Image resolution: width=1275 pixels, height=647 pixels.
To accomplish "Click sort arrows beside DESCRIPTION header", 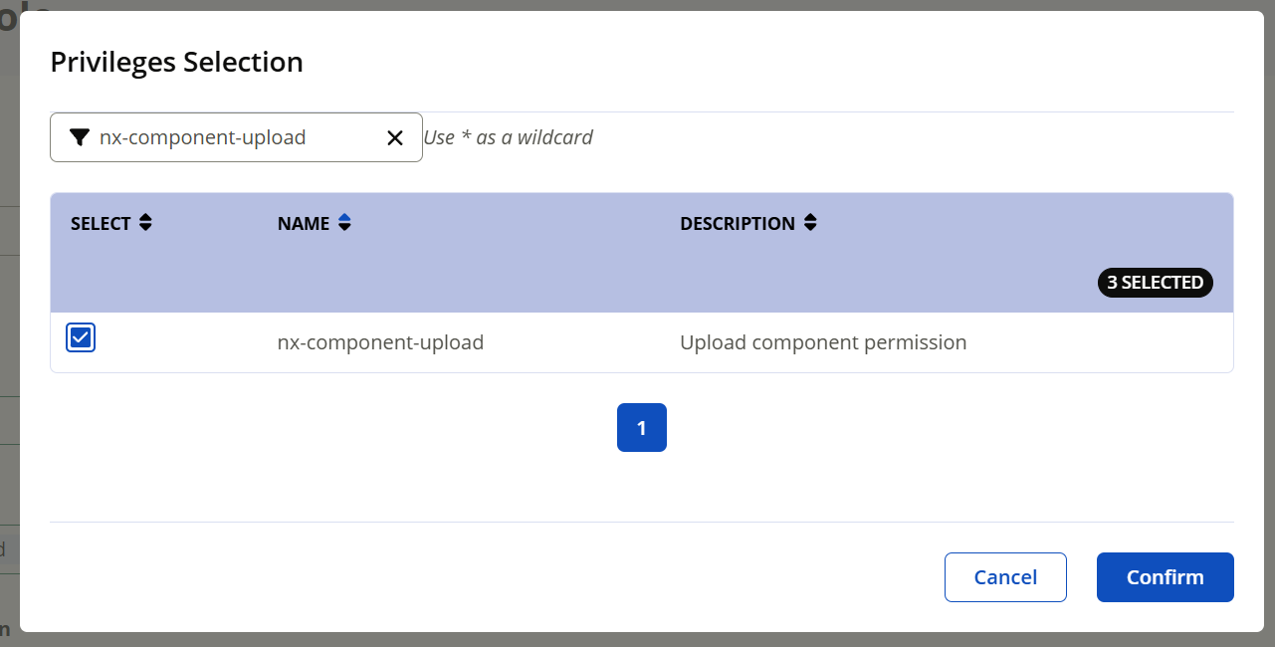I will click(810, 223).
